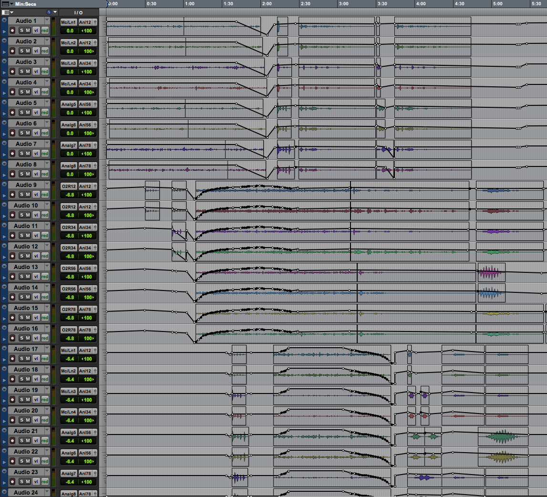547x497 pixels.
Task: Click the ruler view bars icon beside Min:Secs
Action: pyautogui.click(x=5, y=3)
